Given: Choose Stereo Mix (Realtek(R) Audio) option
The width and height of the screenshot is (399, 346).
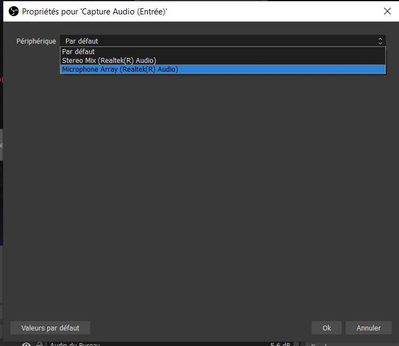Looking at the screenshot, I should (x=108, y=61).
